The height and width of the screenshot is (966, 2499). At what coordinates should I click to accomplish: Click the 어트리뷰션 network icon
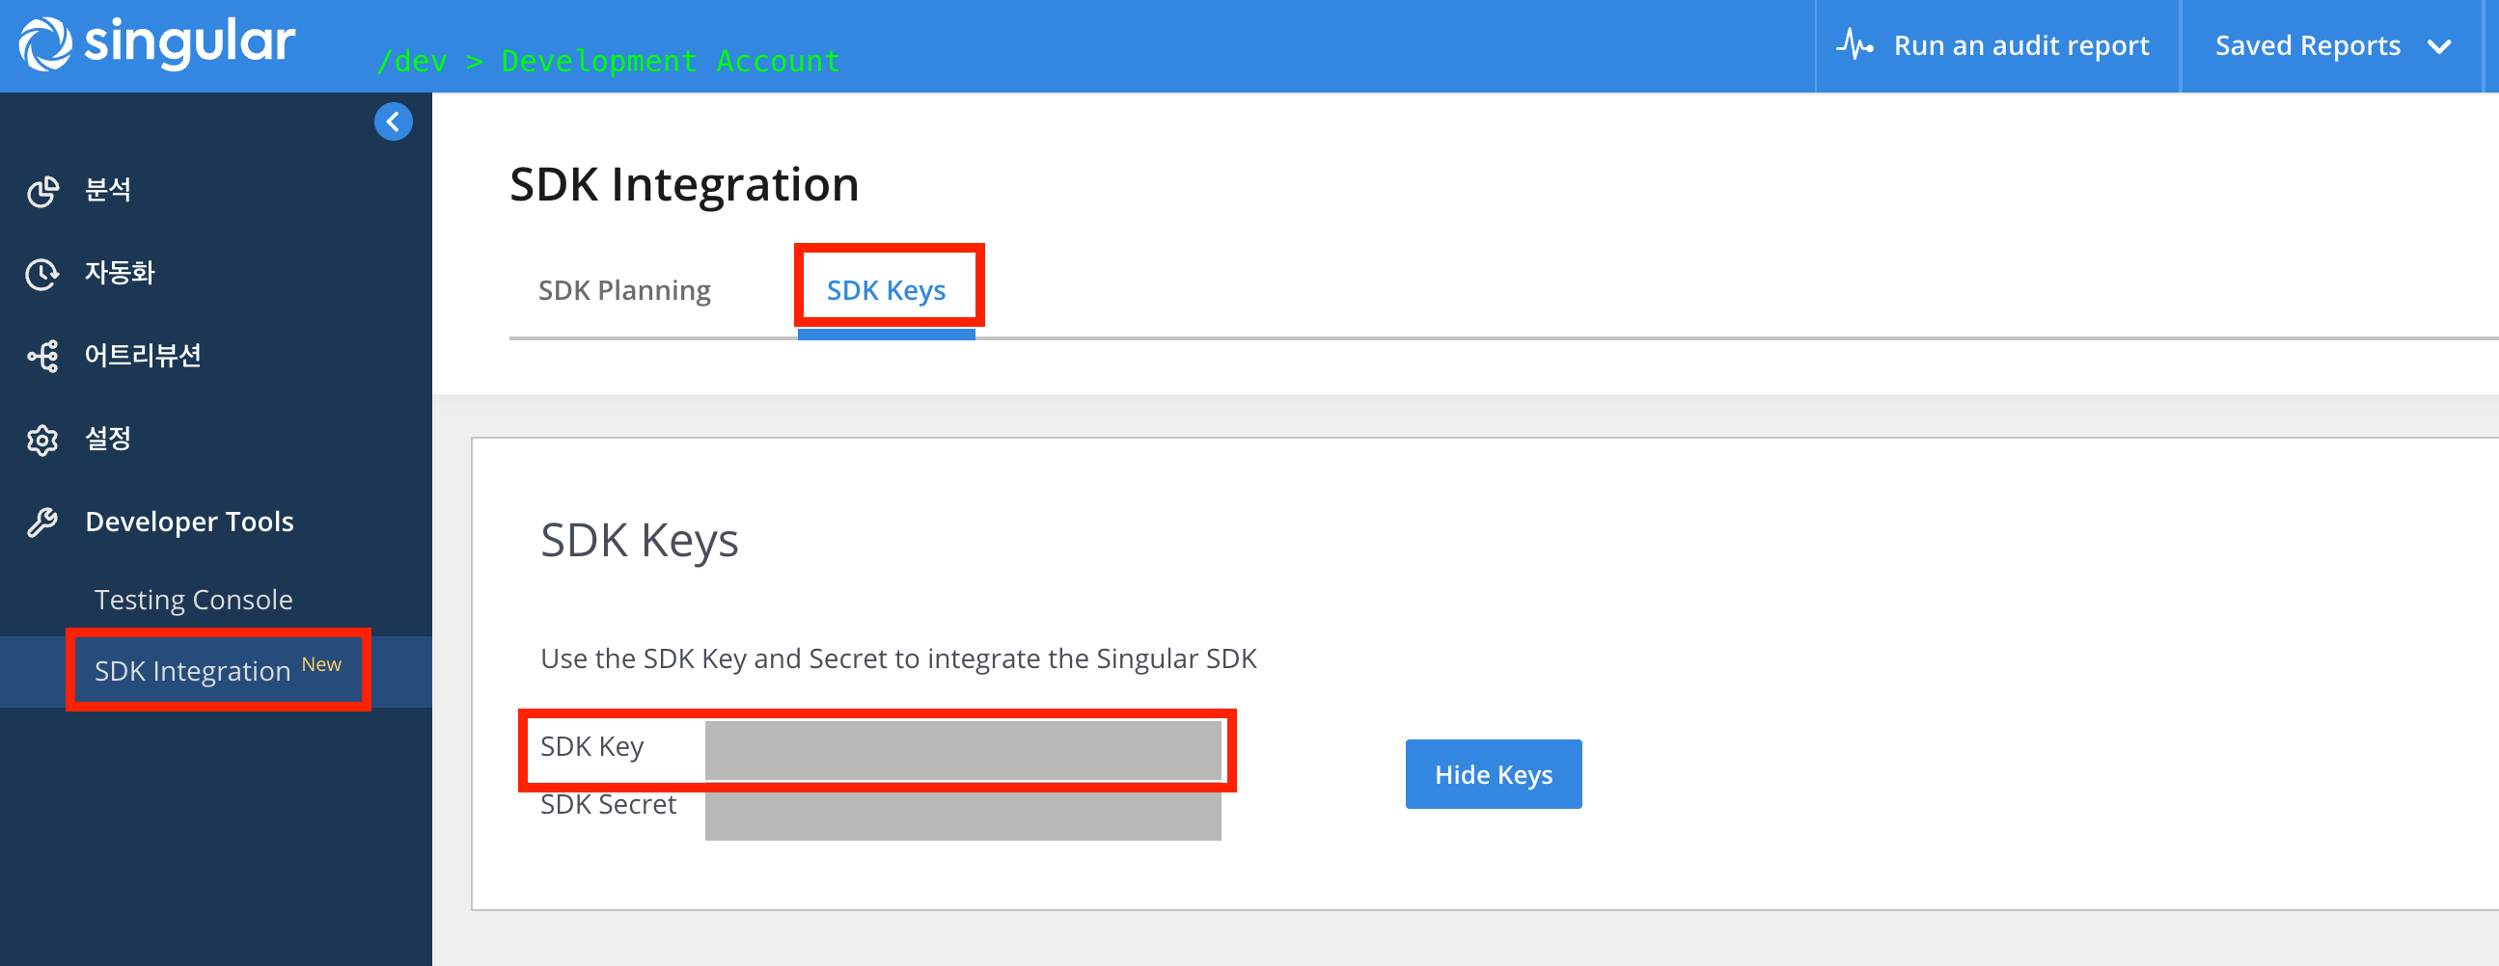[42, 357]
